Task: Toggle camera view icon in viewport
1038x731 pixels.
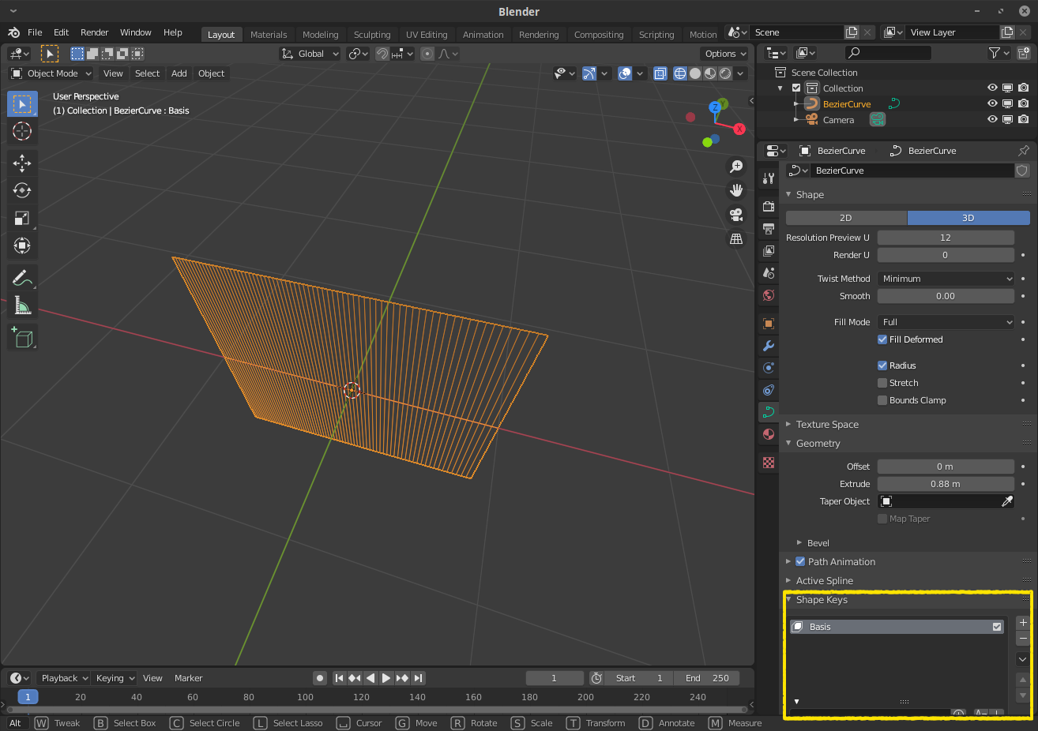Action: click(x=736, y=215)
